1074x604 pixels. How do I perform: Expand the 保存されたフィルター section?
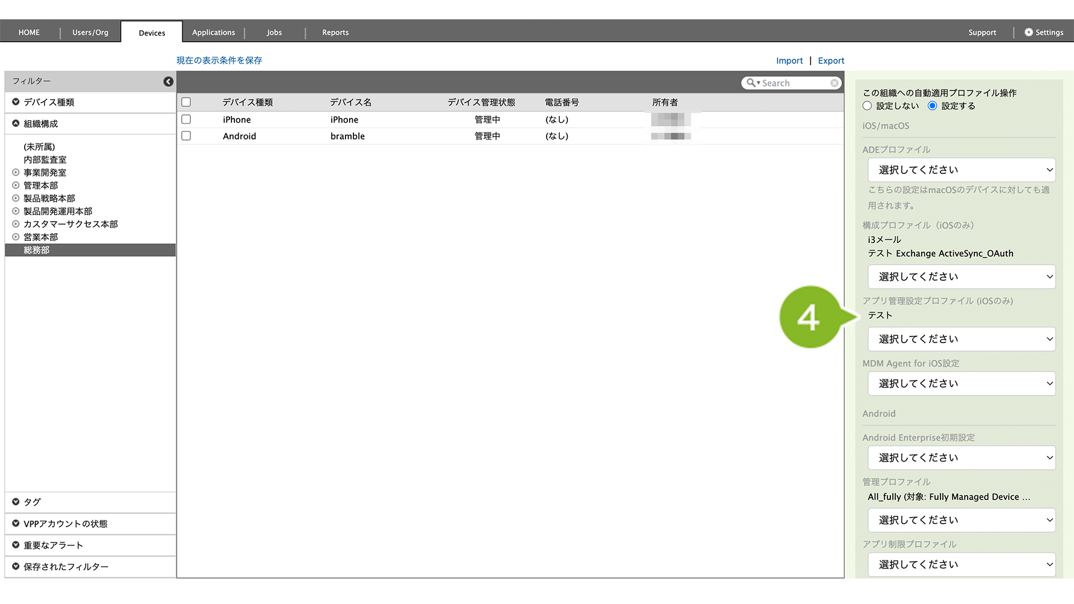click(x=16, y=567)
